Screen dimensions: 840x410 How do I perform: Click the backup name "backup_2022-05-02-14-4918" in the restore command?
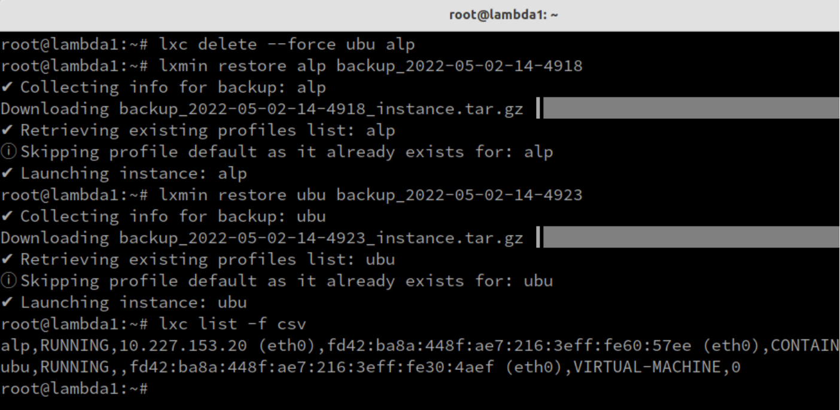tap(459, 66)
